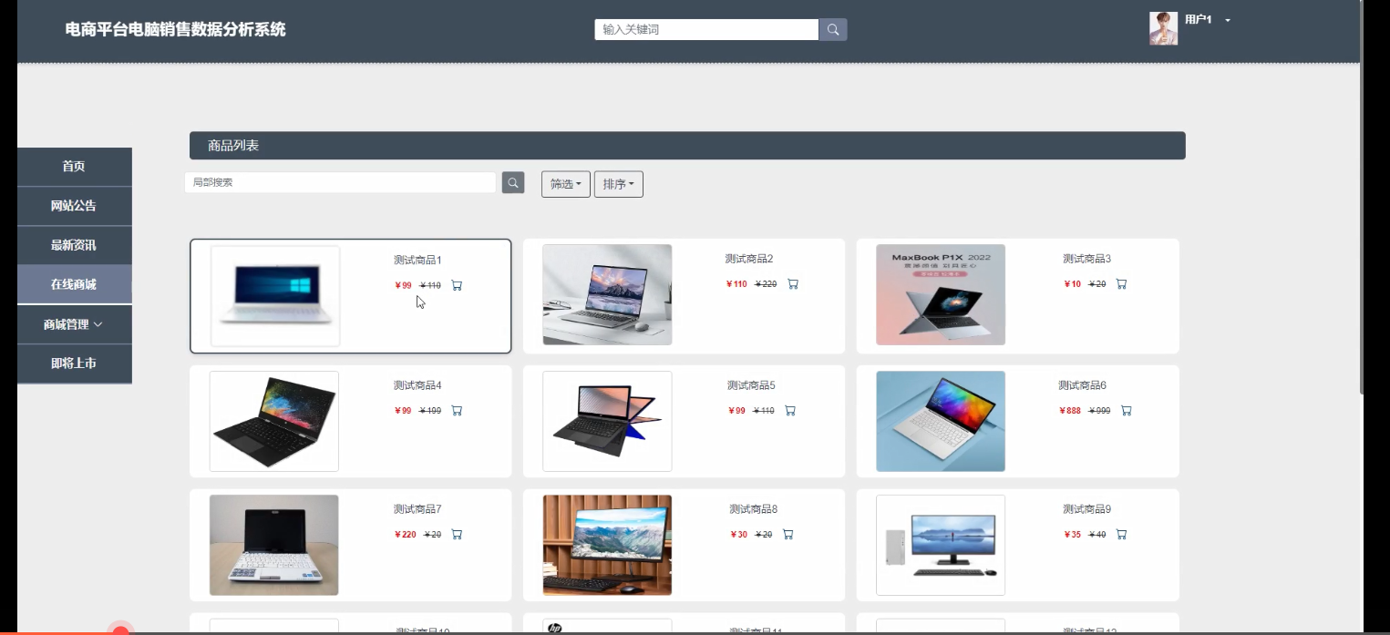
Task: Select 在线商城 in sidebar
Action: click(x=74, y=284)
